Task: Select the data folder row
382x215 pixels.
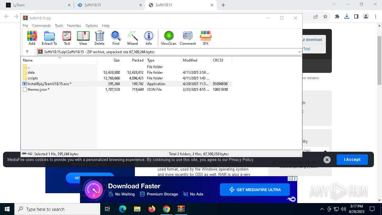Action: click(127, 73)
